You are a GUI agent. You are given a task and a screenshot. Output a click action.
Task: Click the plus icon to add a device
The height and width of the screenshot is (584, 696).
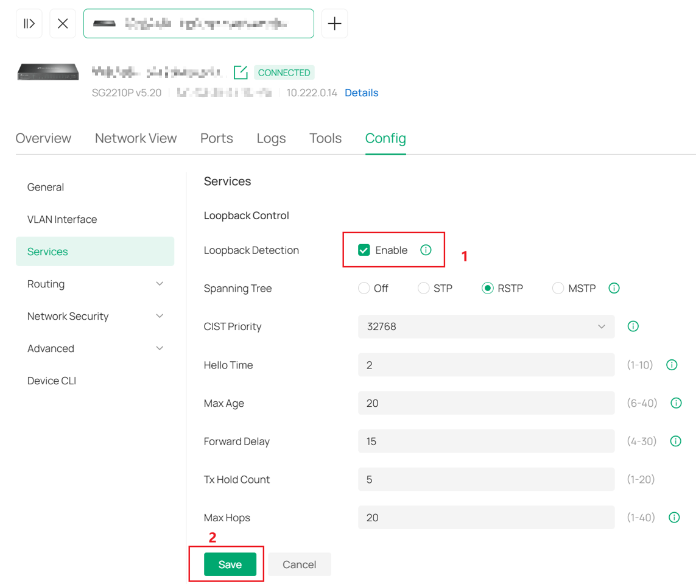pyautogui.click(x=334, y=23)
